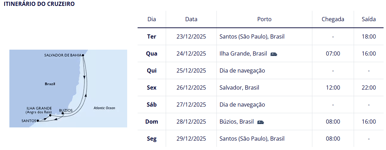Image resolution: width=386 pixels, height=150 pixels.
Task: Select the Buzios port dot on map
Action: (63, 114)
